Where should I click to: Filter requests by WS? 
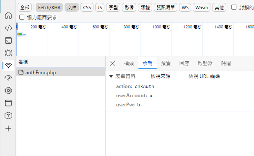point(185,8)
